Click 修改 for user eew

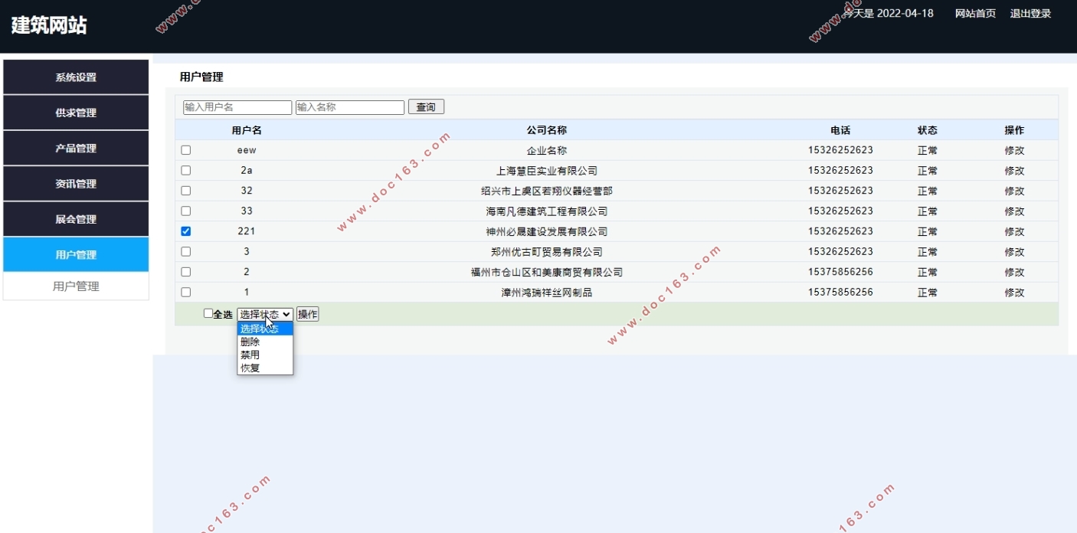[1014, 150]
